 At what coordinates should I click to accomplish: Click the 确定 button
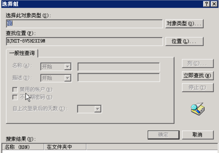click(x=163, y=135)
